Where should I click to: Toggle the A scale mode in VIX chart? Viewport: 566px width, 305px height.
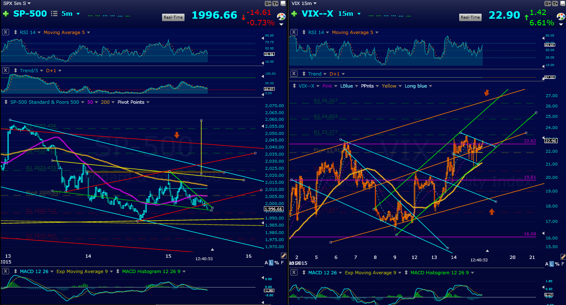[x=546, y=264]
